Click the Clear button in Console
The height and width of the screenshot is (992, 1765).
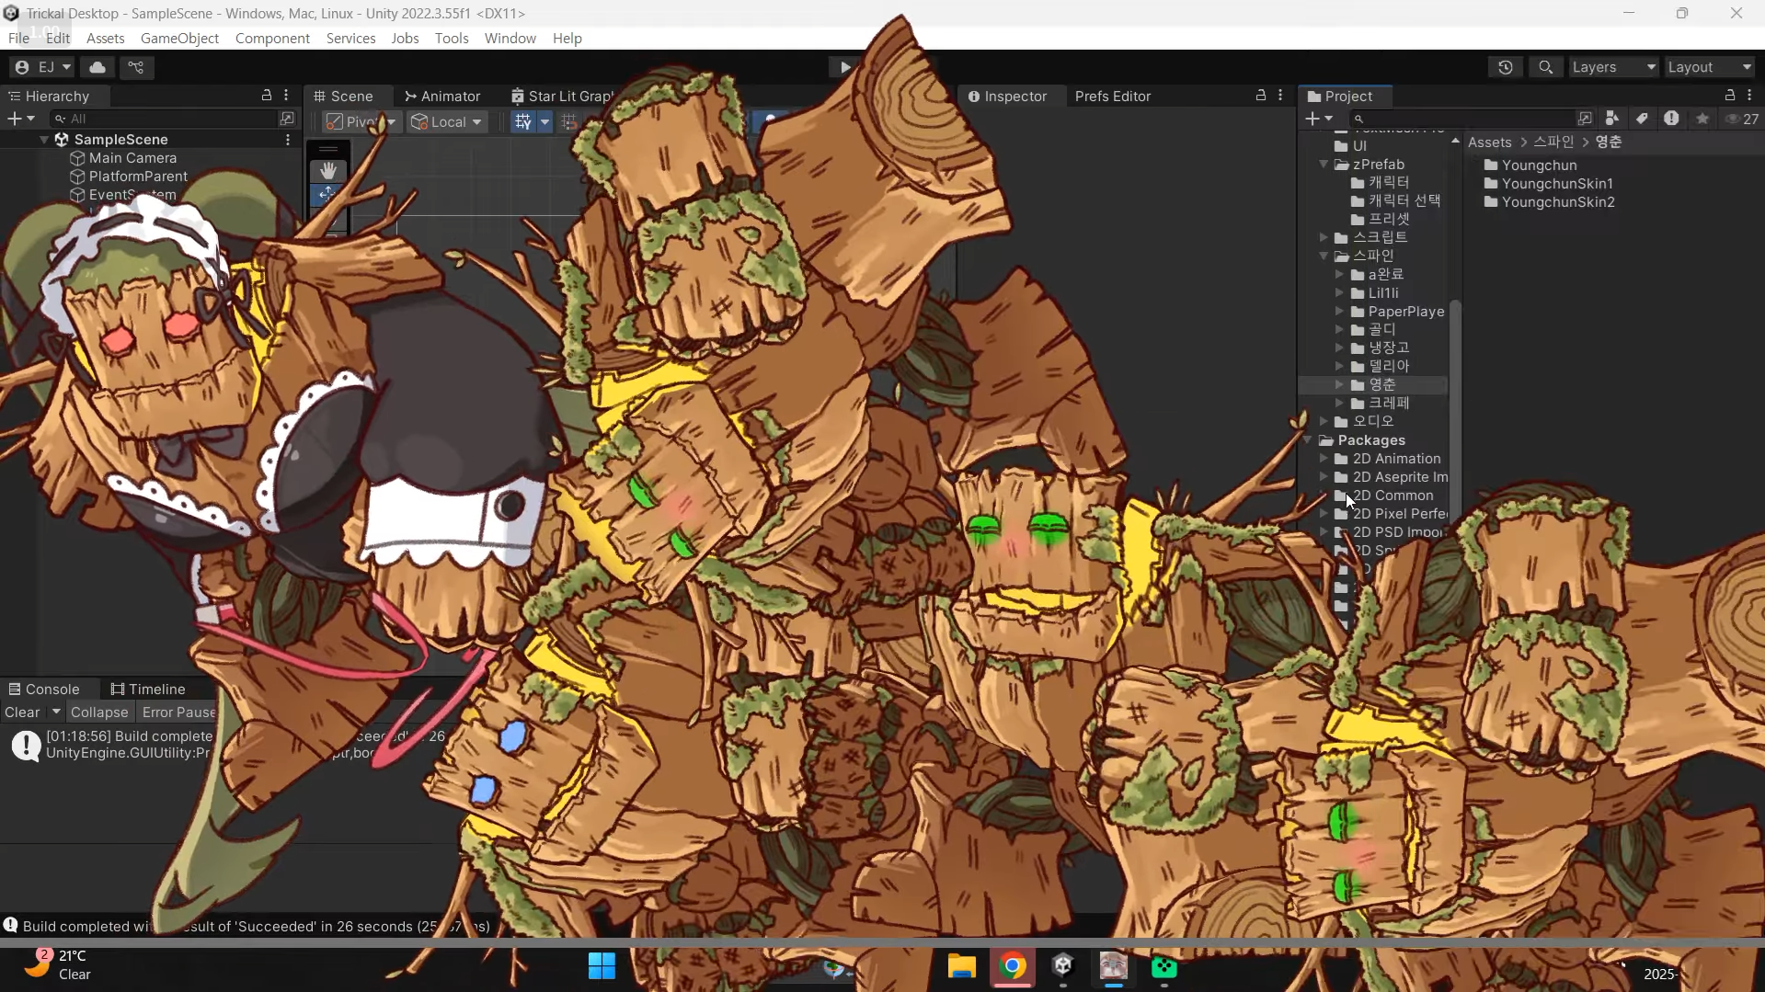pos(22,712)
